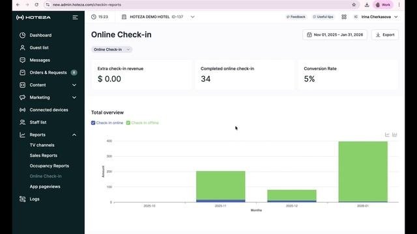Open Irina Cherkasova user menu chevron
The height and width of the screenshot is (234, 417).
click(396, 17)
